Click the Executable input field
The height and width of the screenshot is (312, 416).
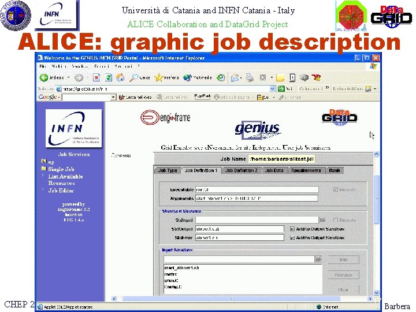[257, 190]
